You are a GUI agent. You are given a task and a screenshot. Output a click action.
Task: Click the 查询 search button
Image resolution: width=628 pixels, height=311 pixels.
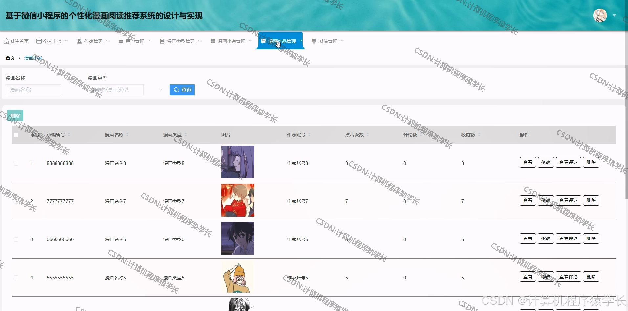pyautogui.click(x=182, y=90)
